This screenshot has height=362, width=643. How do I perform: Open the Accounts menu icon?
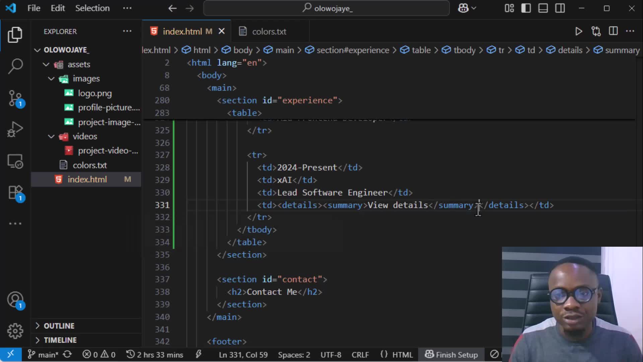pyautogui.click(x=15, y=300)
